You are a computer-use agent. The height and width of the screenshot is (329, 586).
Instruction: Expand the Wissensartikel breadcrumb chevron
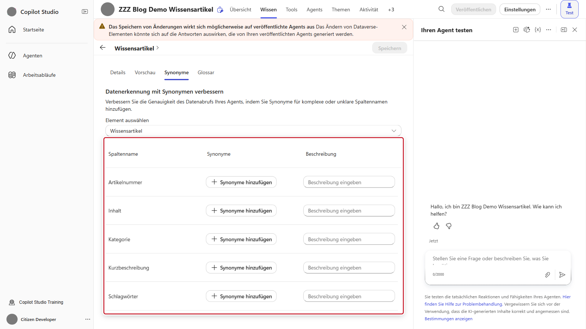157,48
